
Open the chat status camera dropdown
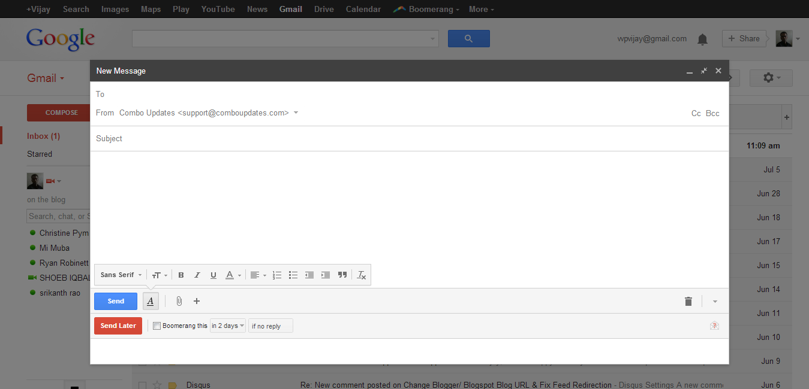pyautogui.click(x=54, y=181)
